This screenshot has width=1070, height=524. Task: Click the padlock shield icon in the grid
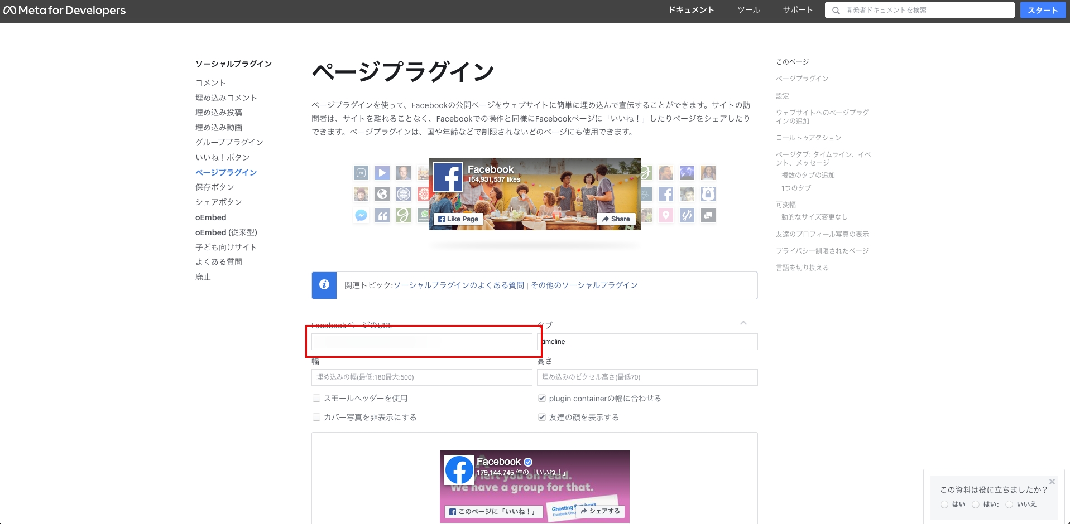tap(708, 194)
